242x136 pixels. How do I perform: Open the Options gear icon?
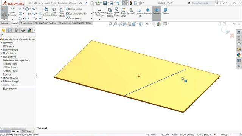(x=140, y=3)
